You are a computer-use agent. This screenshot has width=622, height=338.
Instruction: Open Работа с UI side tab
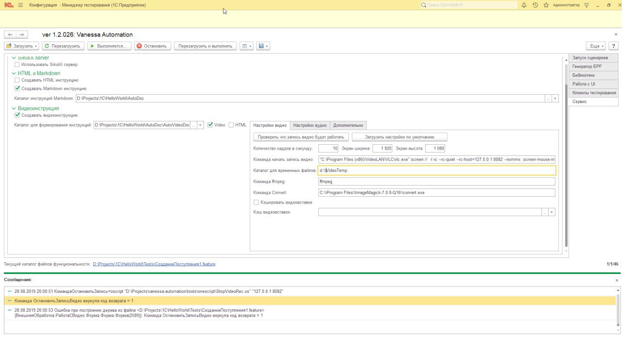pyautogui.click(x=593, y=84)
